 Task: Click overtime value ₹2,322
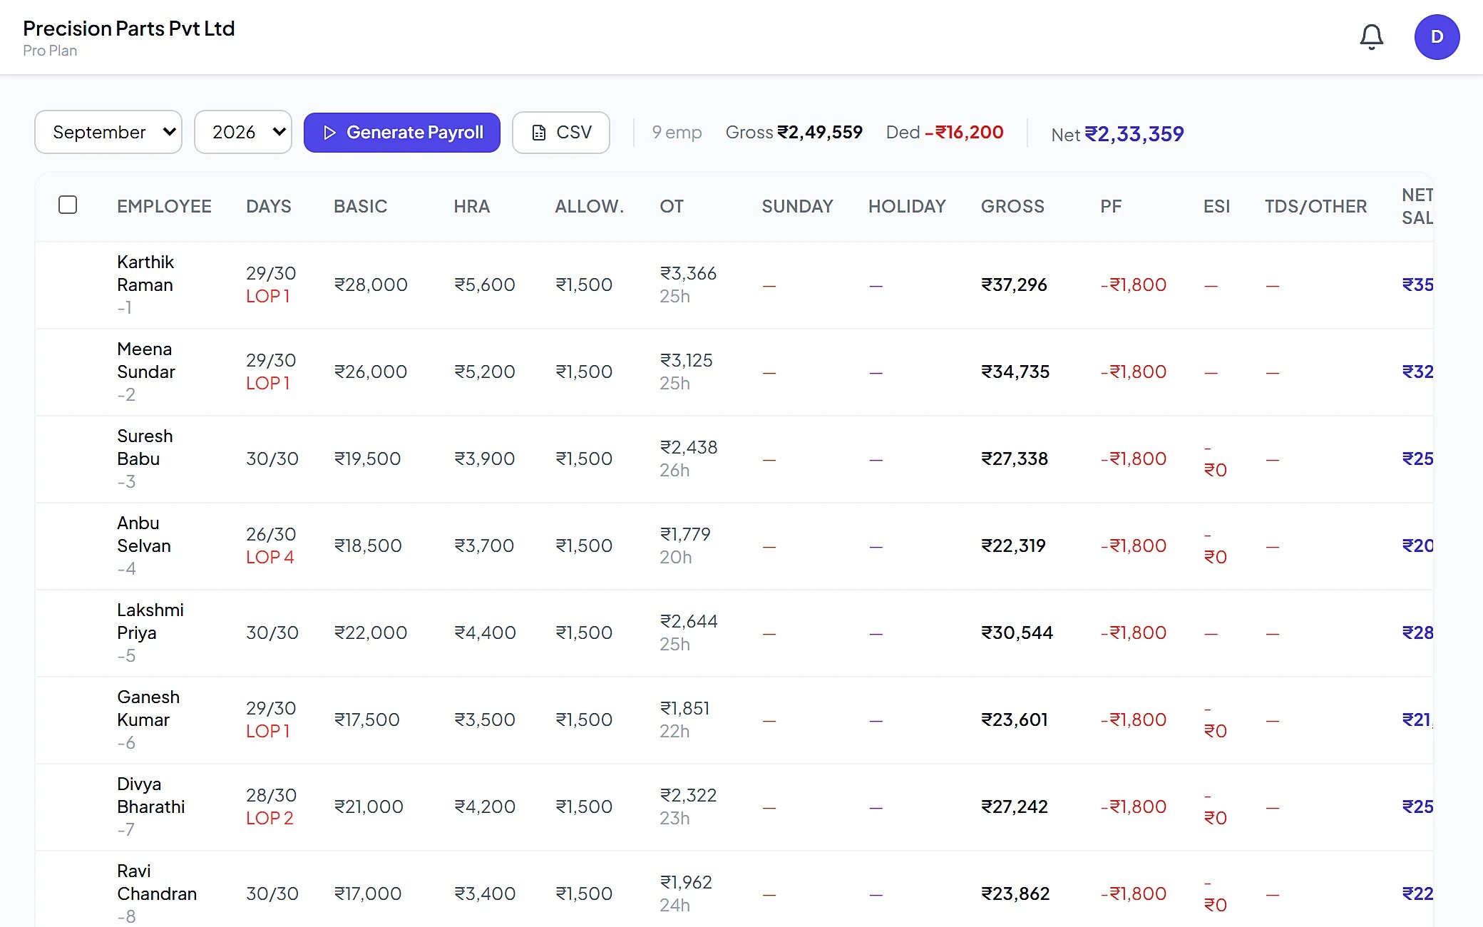coord(688,796)
